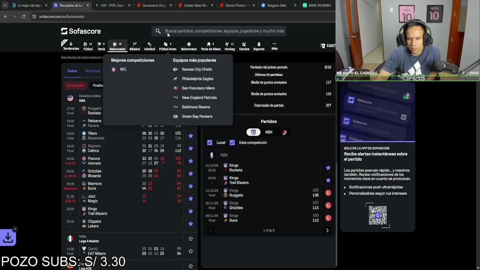Open the Dardos sport category
Image resolution: width=480 pixels, height=270 pixels.
tap(244, 46)
